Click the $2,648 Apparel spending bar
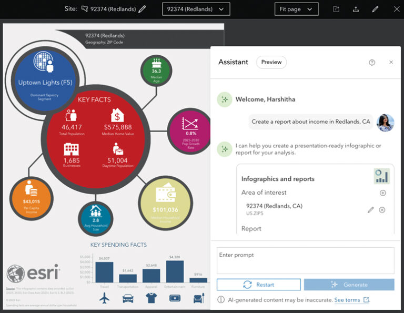404x313 pixels. pyautogui.click(x=151, y=276)
